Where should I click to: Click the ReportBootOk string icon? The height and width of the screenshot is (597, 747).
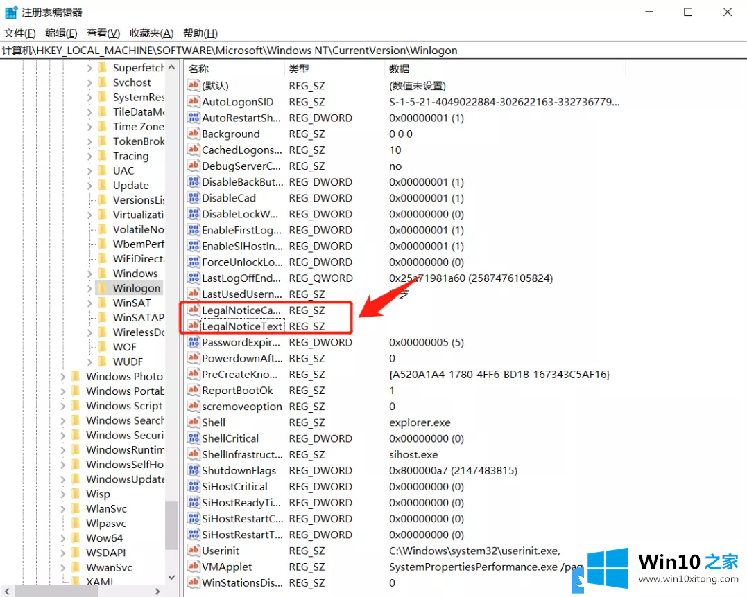[x=194, y=390]
